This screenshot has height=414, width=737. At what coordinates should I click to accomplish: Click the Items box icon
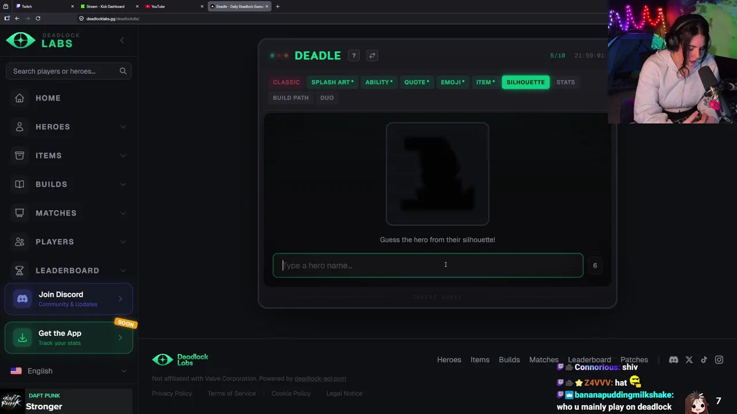[20, 155]
